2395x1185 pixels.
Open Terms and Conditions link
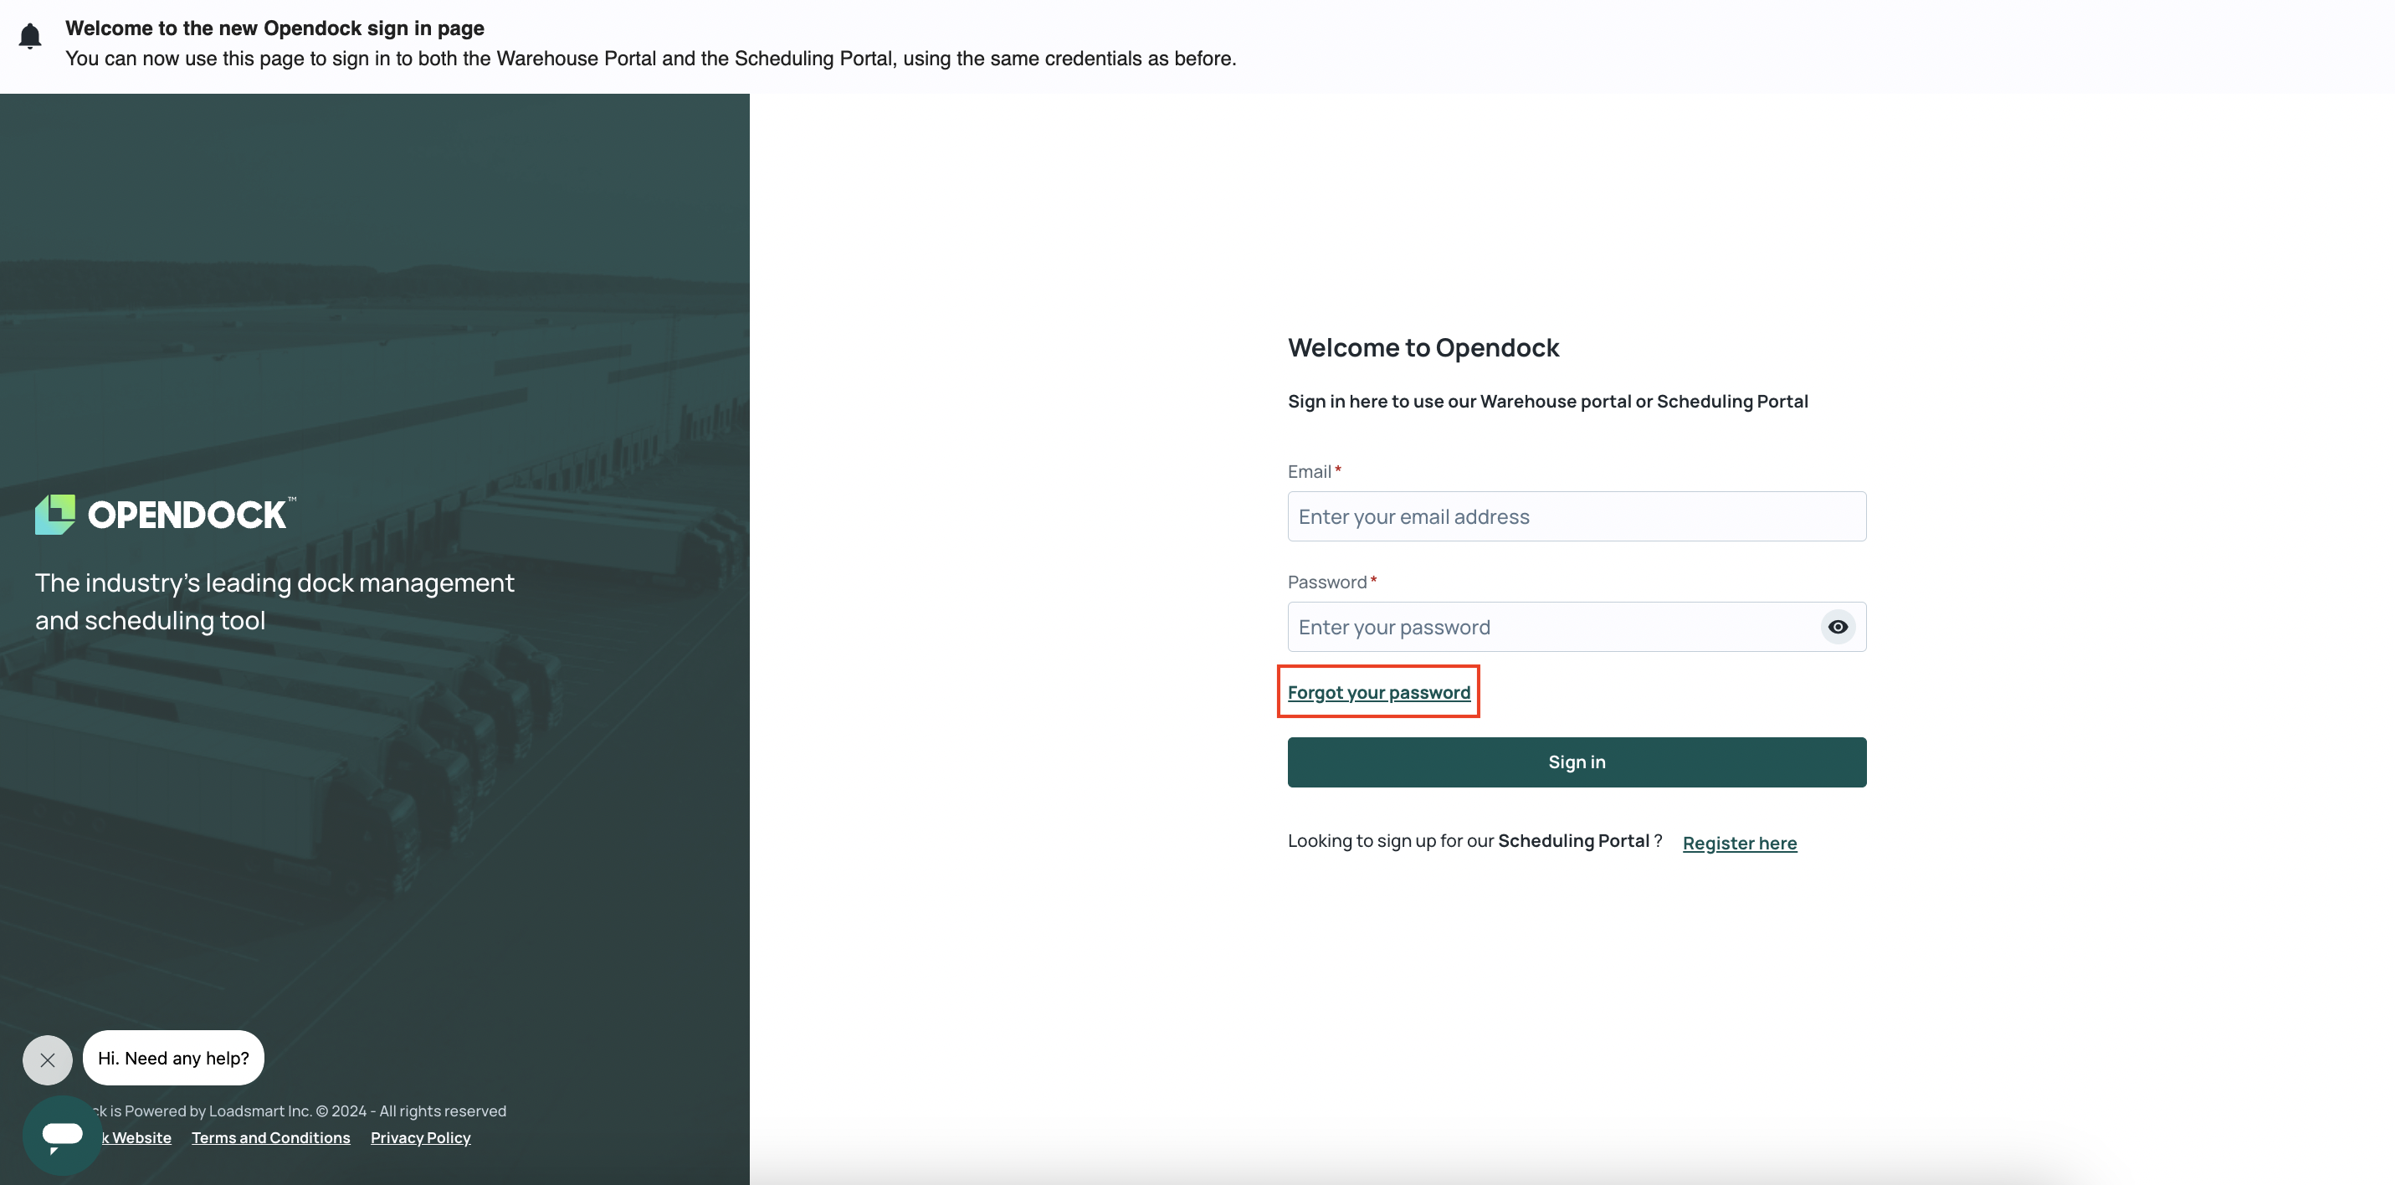(270, 1137)
